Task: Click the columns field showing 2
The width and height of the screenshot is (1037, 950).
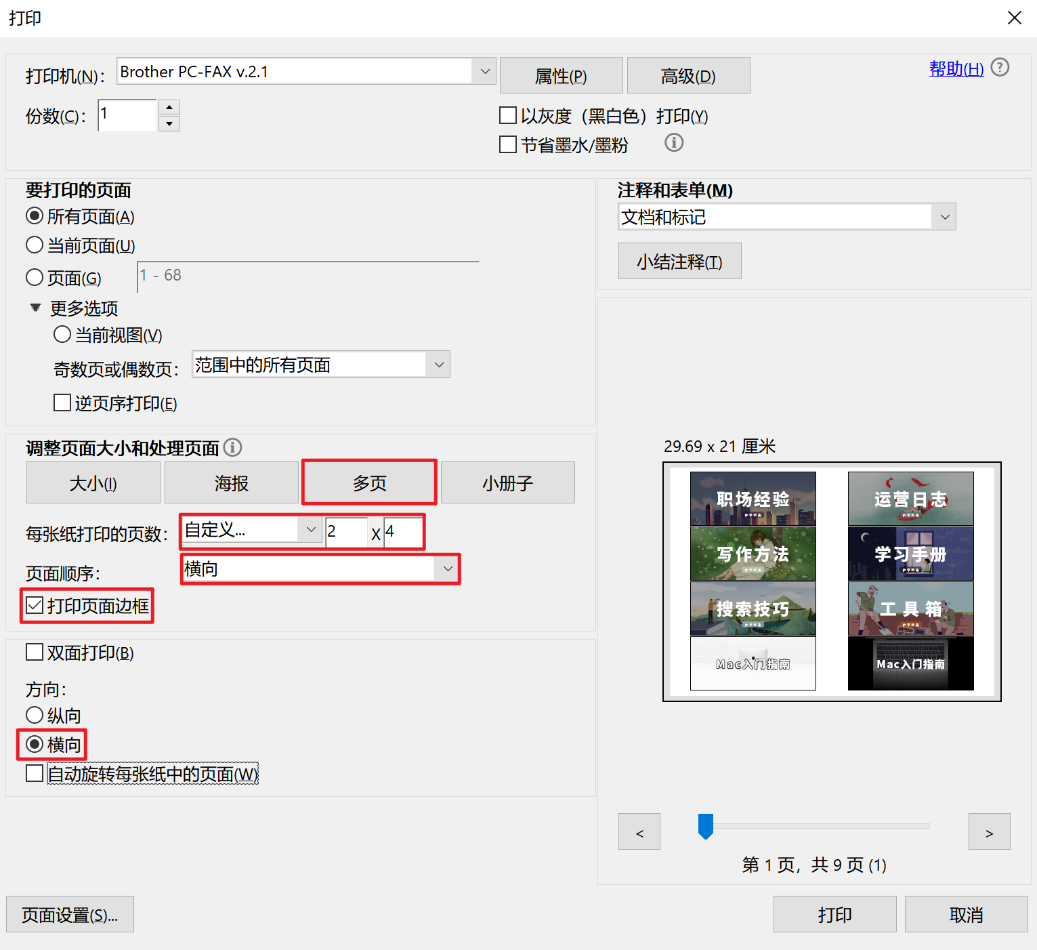Action: coord(347,532)
